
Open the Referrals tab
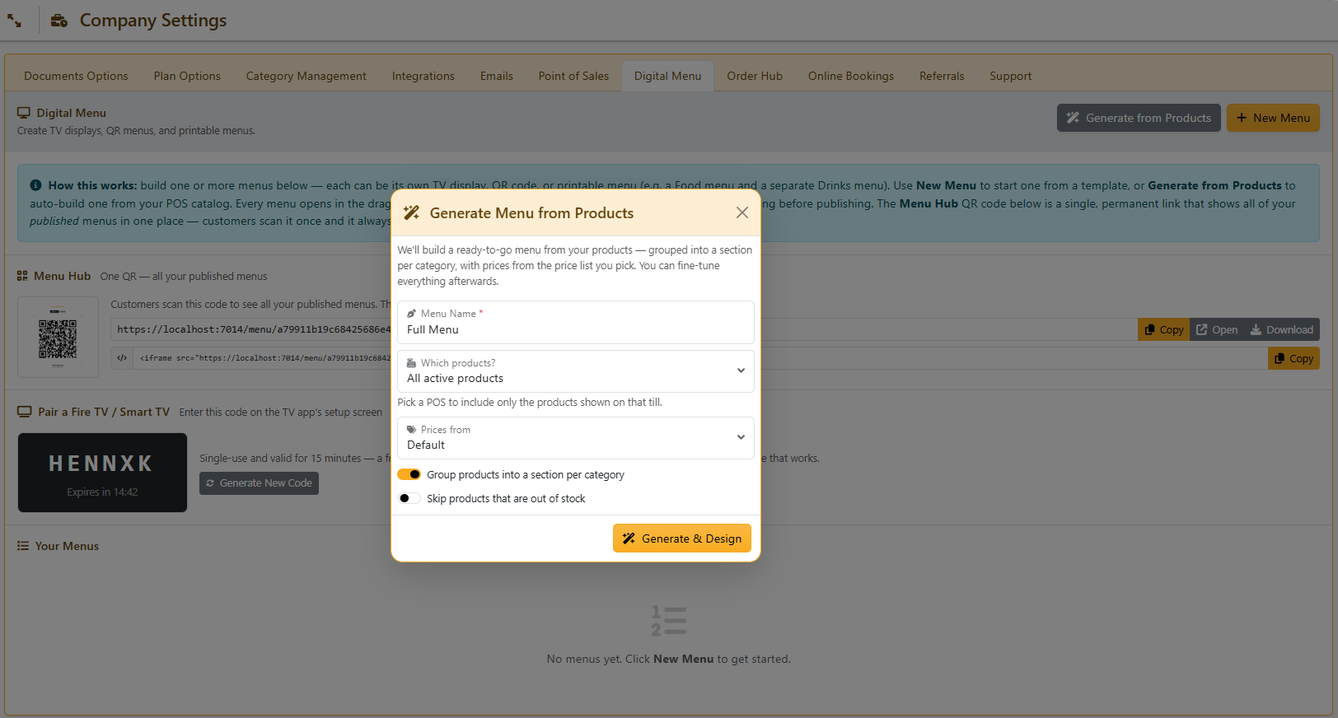[x=942, y=76]
